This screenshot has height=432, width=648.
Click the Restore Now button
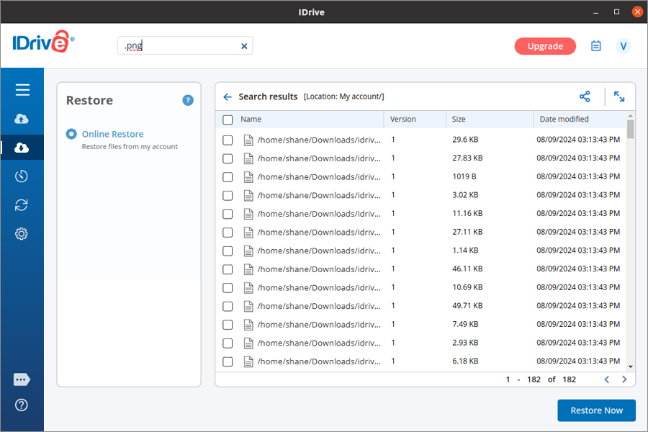pos(596,410)
